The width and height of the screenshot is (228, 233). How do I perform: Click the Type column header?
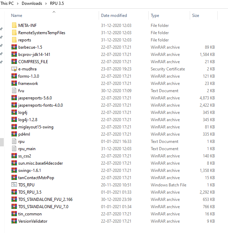pyautogui.click(x=155, y=16)
